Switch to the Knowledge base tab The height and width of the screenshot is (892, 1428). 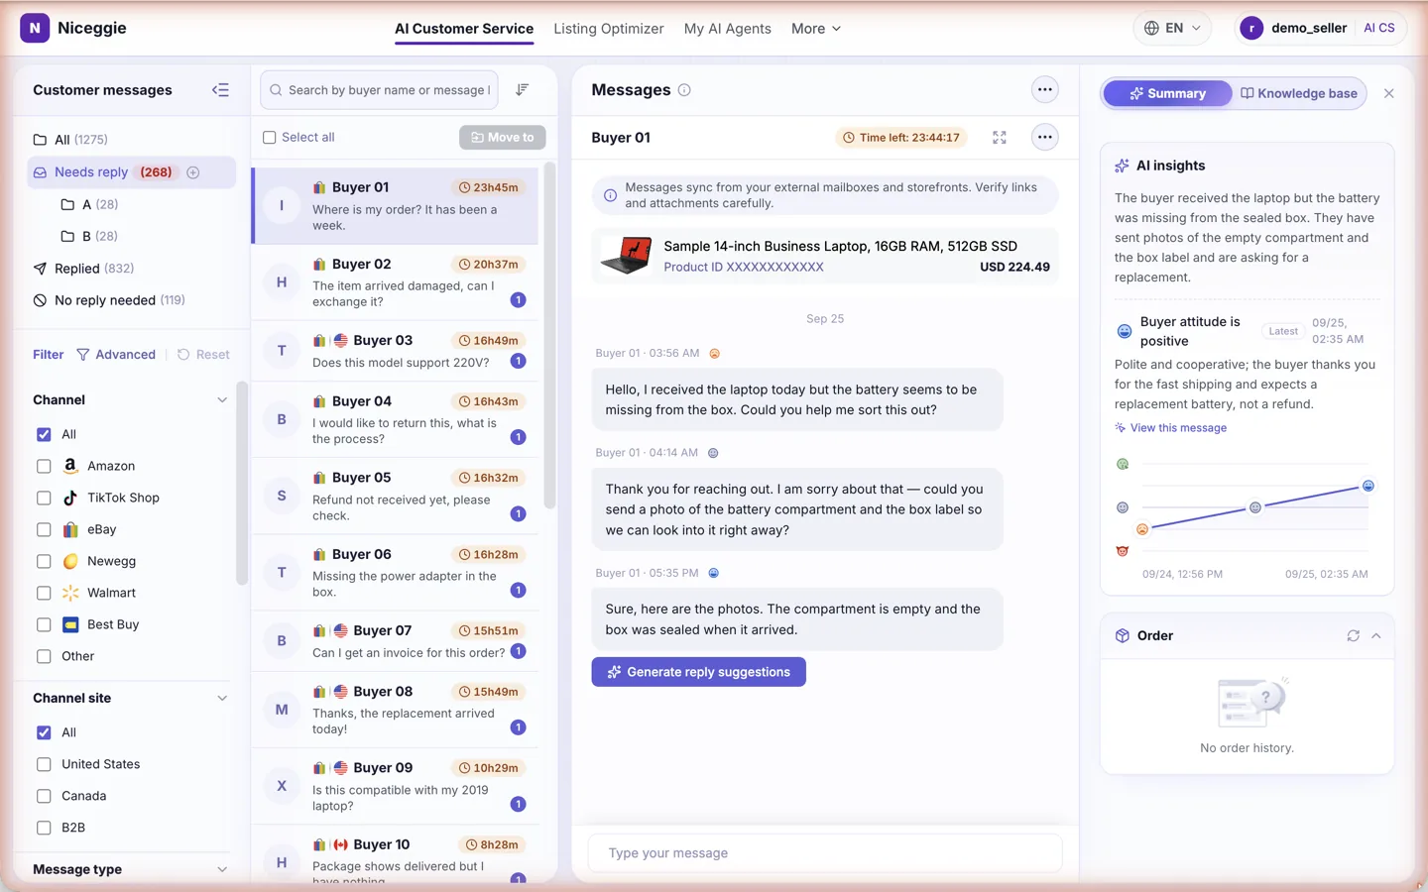[1299, 93]
